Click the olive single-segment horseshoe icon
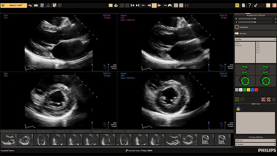277x156 pixels. 242,99
